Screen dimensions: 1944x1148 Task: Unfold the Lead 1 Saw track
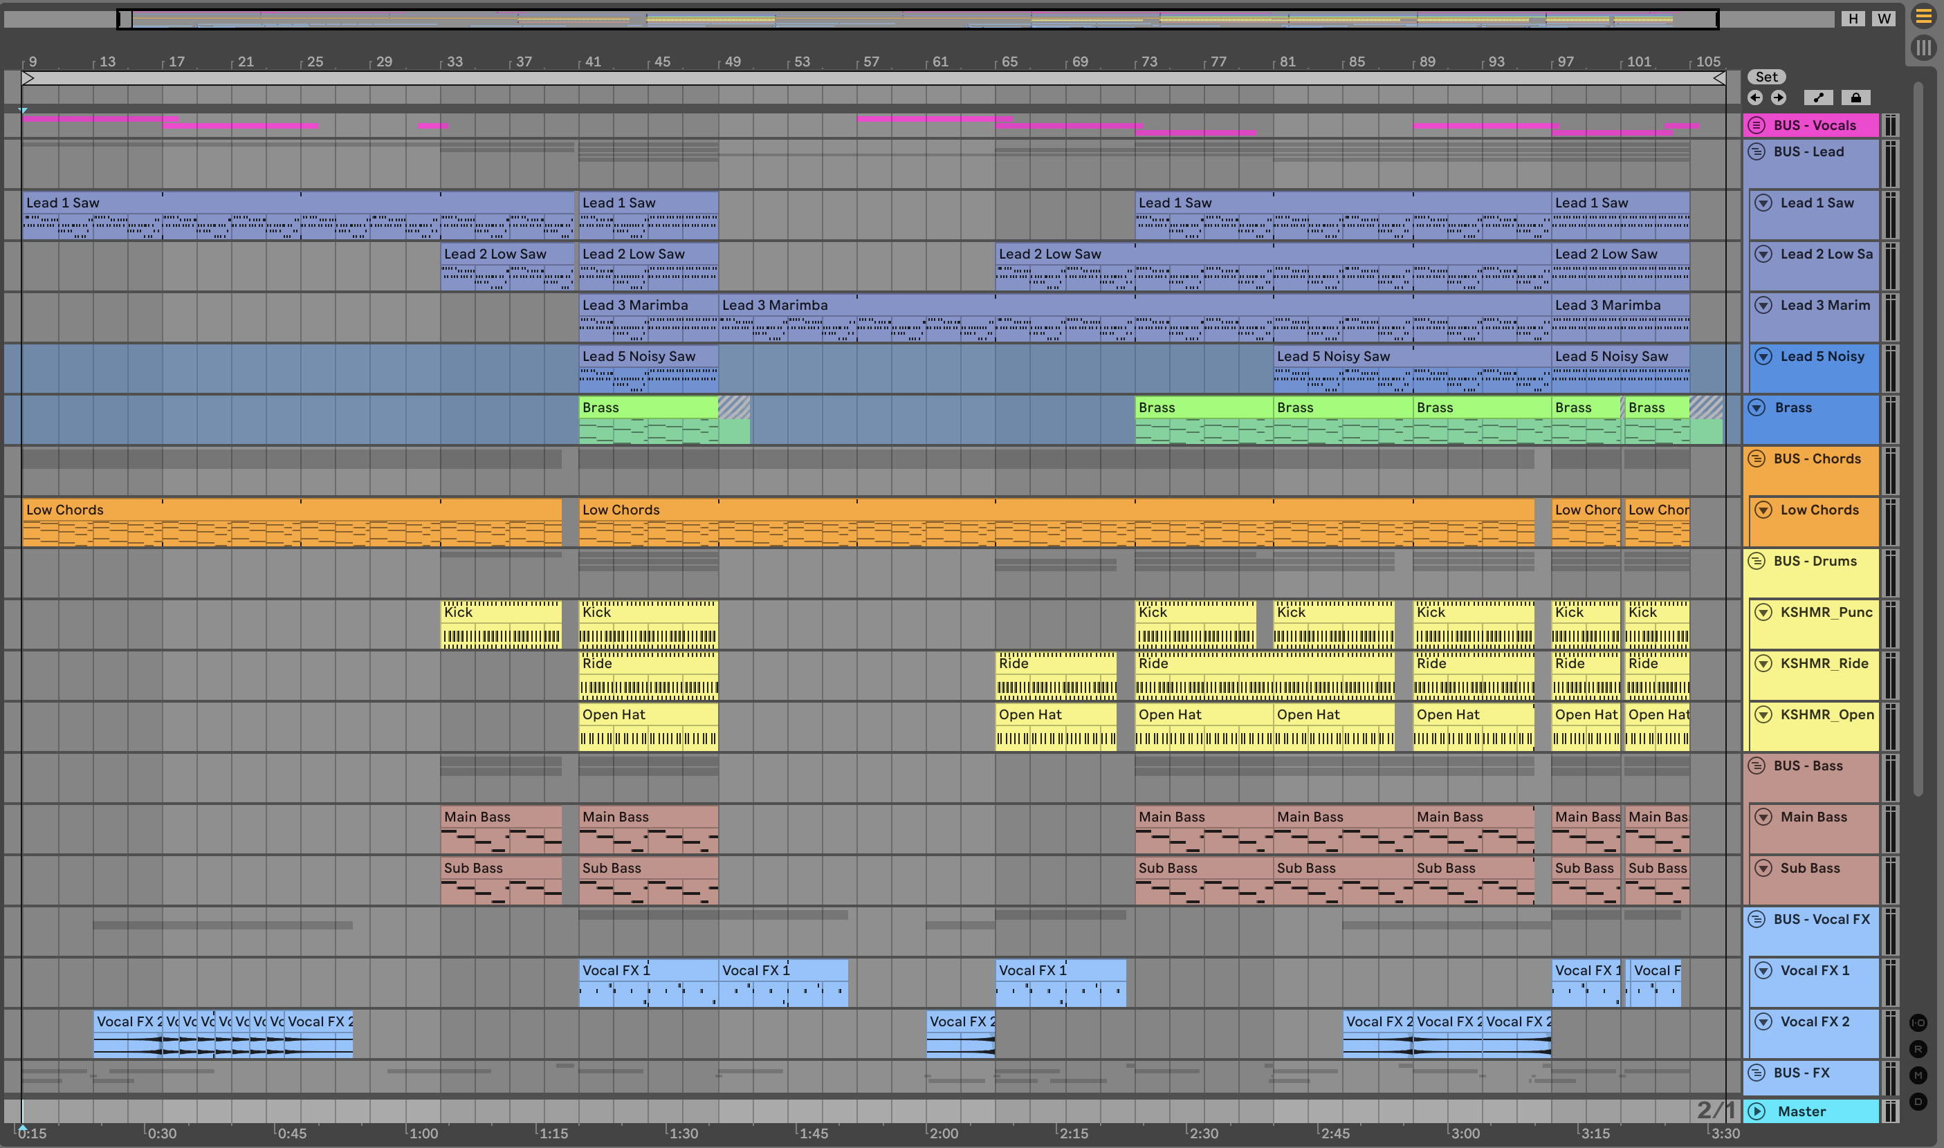1763,203
